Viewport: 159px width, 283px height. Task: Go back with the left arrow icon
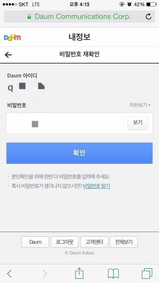click(x=8, y=55)
